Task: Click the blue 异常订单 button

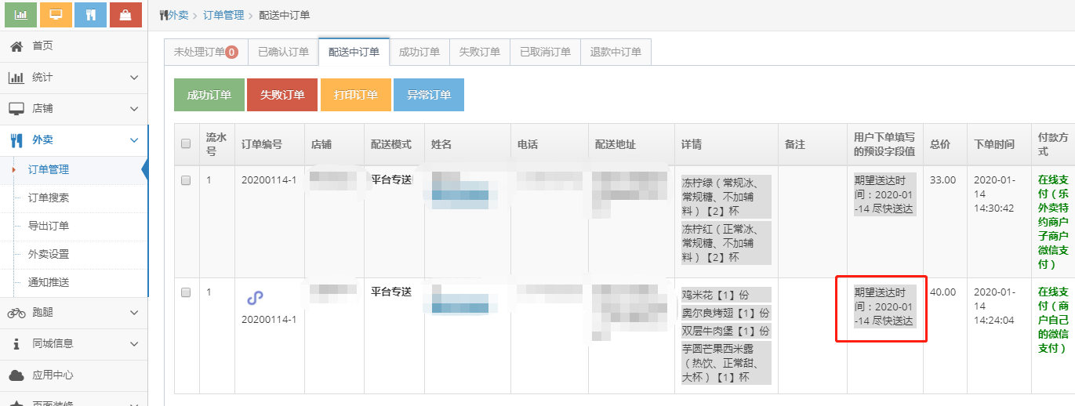Action: pyautogui.click(x=428, y=95)
